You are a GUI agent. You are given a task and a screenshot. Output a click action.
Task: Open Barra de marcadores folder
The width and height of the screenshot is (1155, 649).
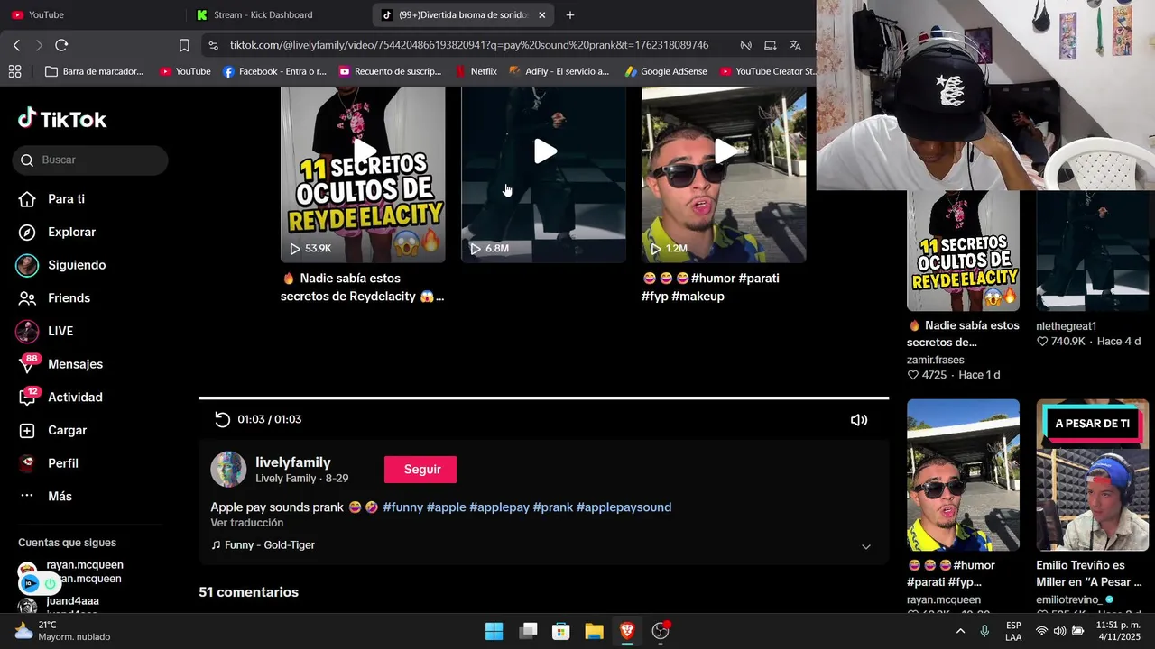95,71
